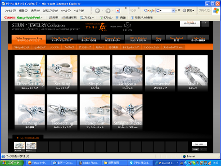The image size is (221, 166).
Task: Click the ALL VIEW bookmark button
Action: pyautogui.click(x=199, y=144)
